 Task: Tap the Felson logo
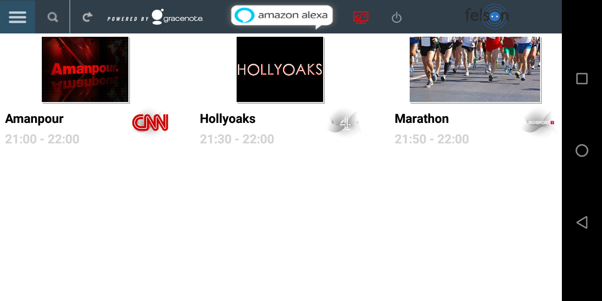coord(487,16)
